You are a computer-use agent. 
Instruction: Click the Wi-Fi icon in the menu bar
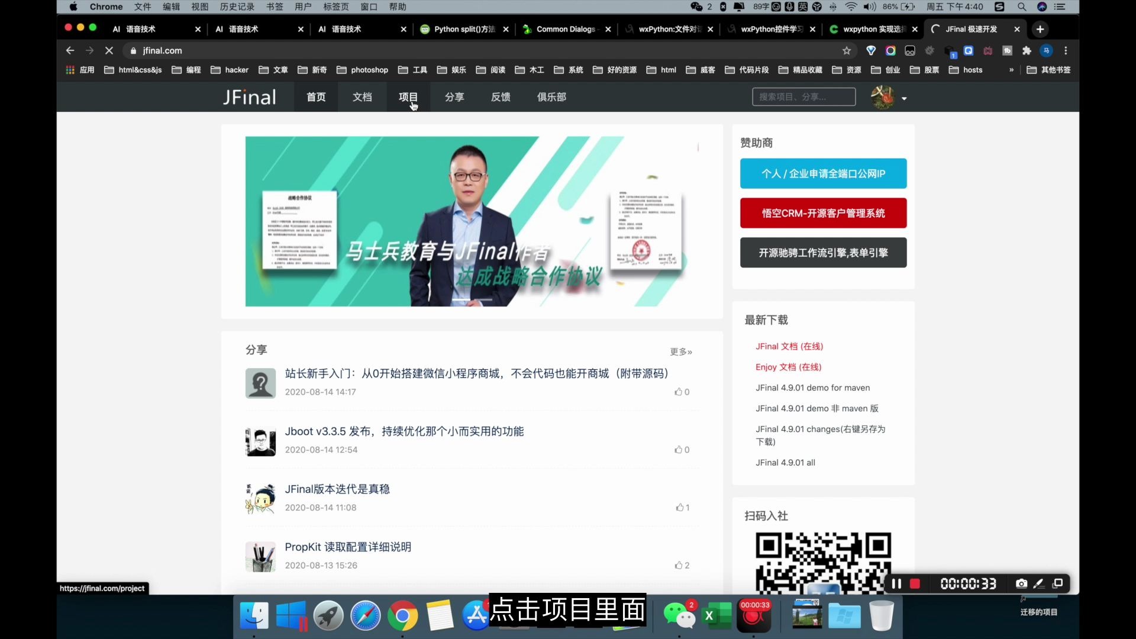[851, 7]
